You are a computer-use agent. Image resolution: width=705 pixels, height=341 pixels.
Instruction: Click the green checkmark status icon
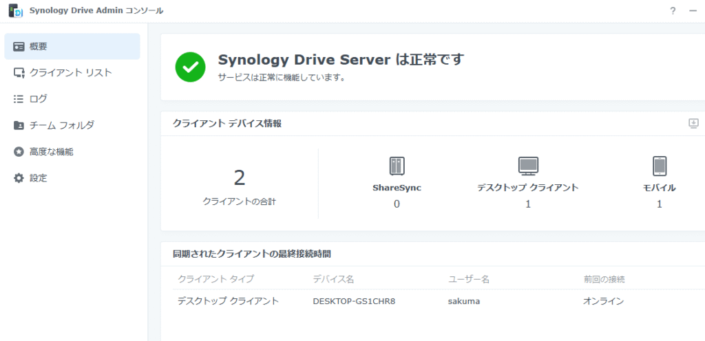tap(190, 67)
